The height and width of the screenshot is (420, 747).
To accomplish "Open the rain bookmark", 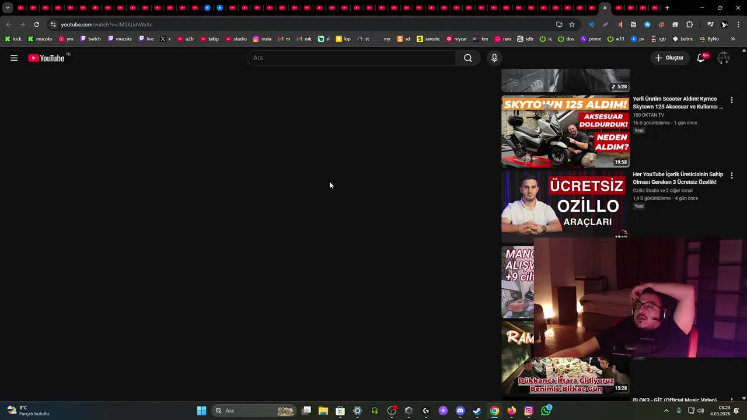I will click(x=502, y=39).
